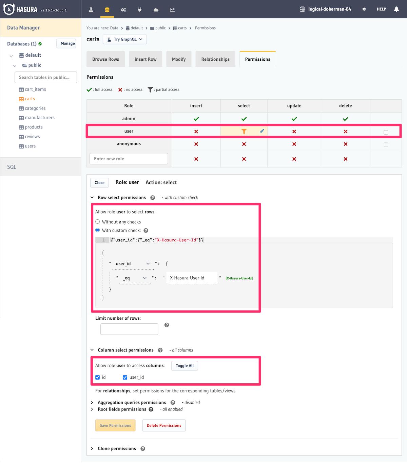This screenshot has height=463, width=407.
Task: Uncheck the user_id column checkbox
Action: click(x=125, y=377)
